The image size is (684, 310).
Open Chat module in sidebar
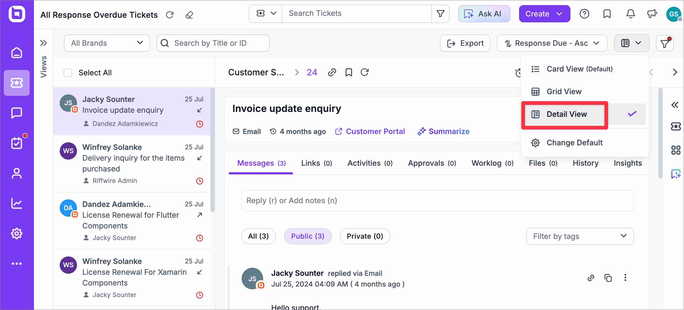pyautogui.click(x=17, y=113)
